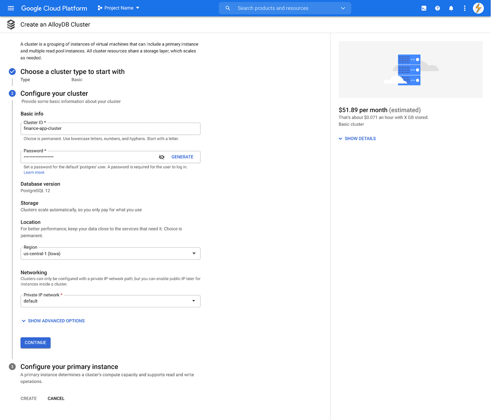Click the server illustration image
This screenshot has height=420, width=491.
(x=411, y=70)
